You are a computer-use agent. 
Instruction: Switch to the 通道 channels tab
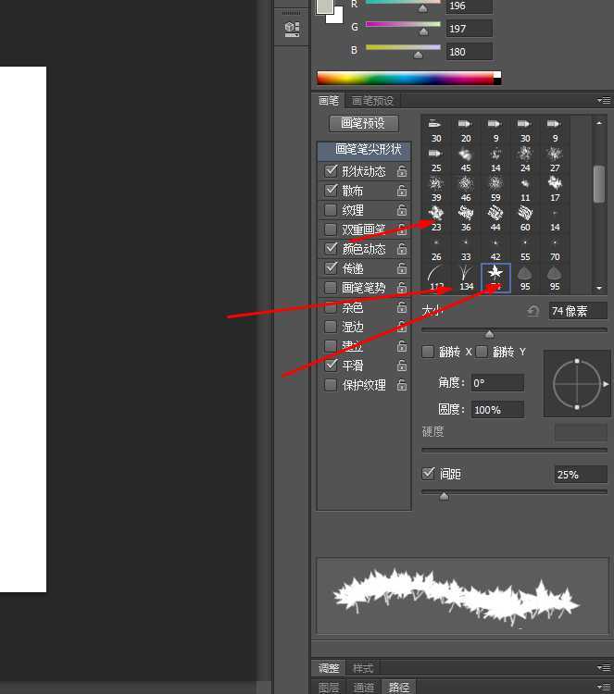click(363, 687)
